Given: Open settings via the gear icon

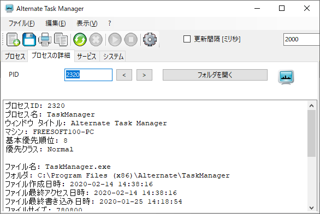Looking at the screenshot, I should [150, 39].
